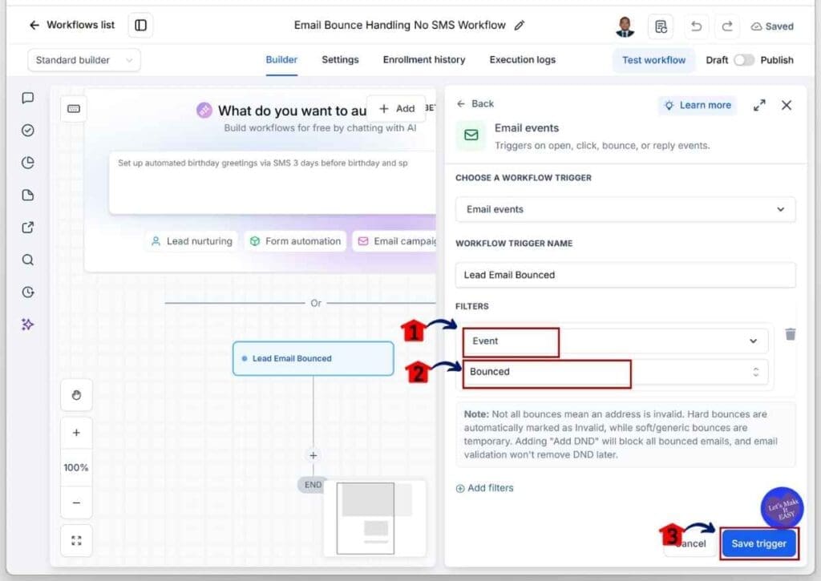Click the Saved cloud status
The image size is (821, 581).
click(x=772, y=26)
